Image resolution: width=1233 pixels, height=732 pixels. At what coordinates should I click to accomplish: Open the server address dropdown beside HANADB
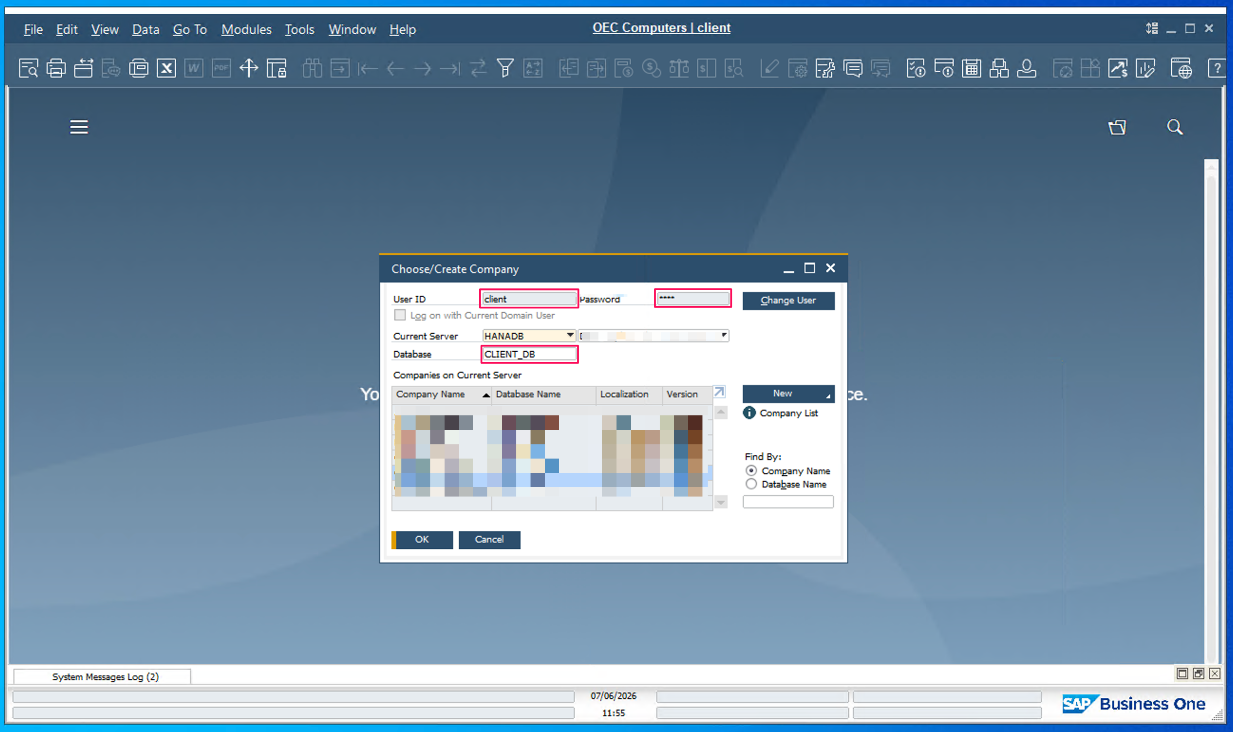[724, 336]
